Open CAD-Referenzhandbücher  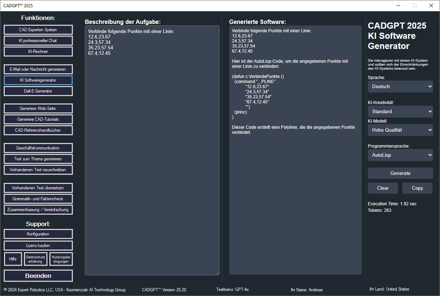38,130
